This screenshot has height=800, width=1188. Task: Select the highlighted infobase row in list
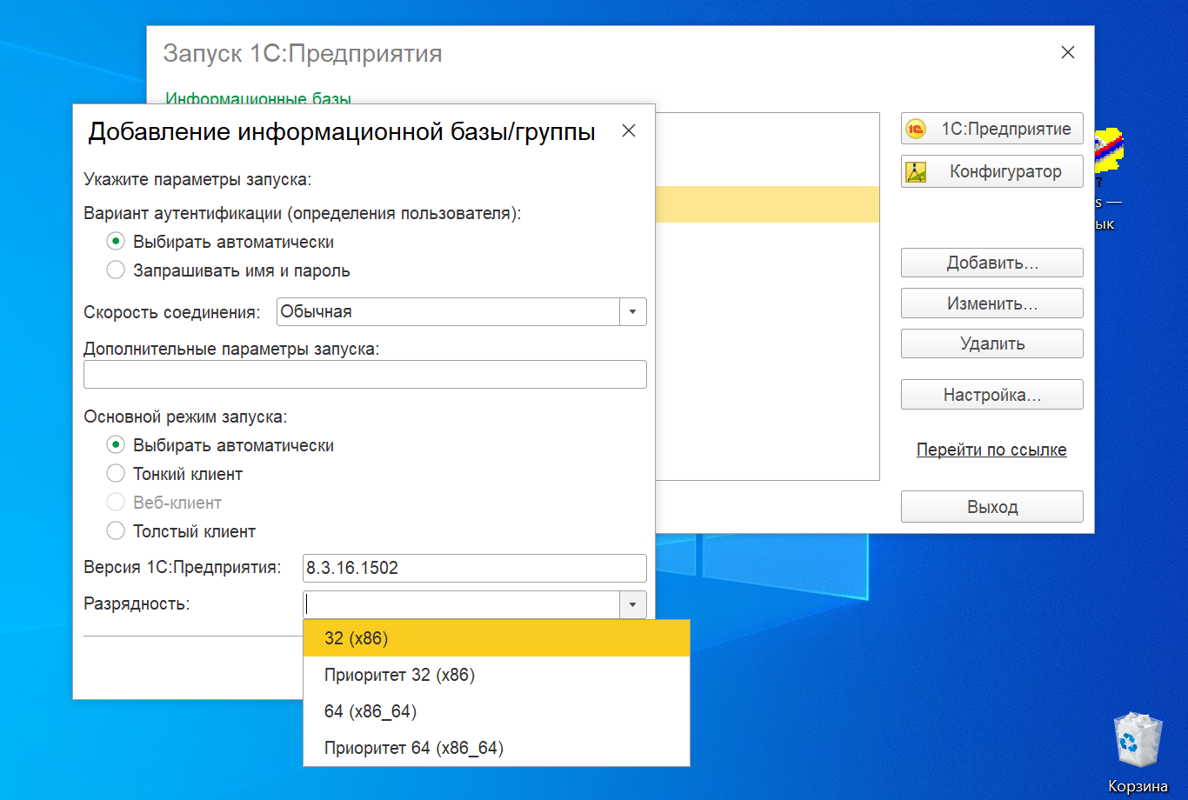coord(767,204)
